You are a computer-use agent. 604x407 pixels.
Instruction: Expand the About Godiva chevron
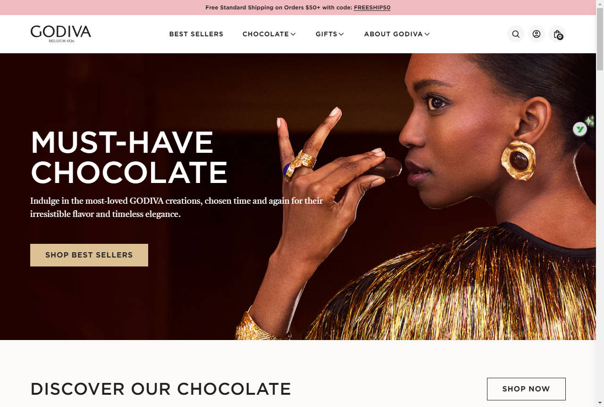427,34
